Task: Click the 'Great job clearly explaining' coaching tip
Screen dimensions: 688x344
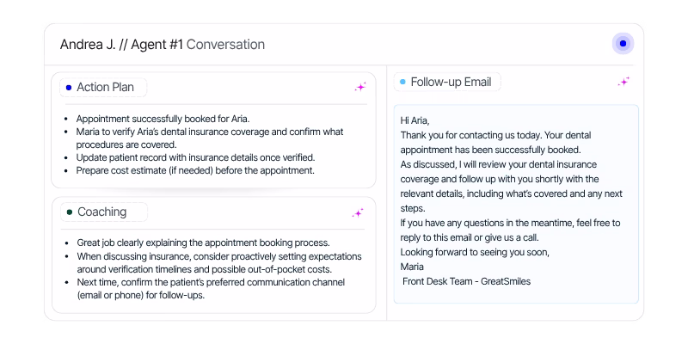Action: coord(203,243)
